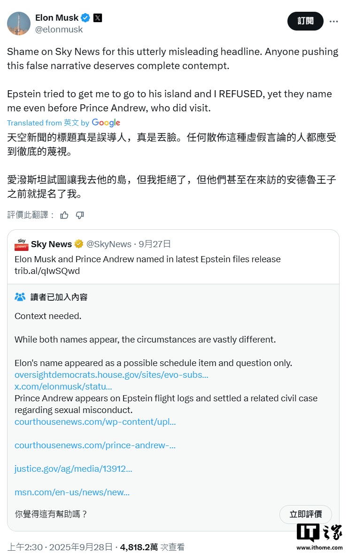Click the X affiliation badge icon
Image resolution: width=348 pixels, height=554 pixels.
coord(98,18)
